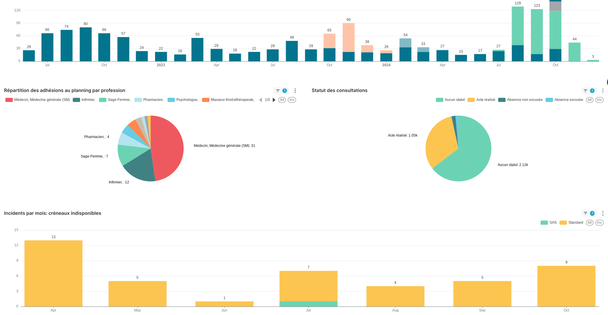608x315 pixels.
Task: Invert selection in Statut des consultations legend
Action: (599, 100)
